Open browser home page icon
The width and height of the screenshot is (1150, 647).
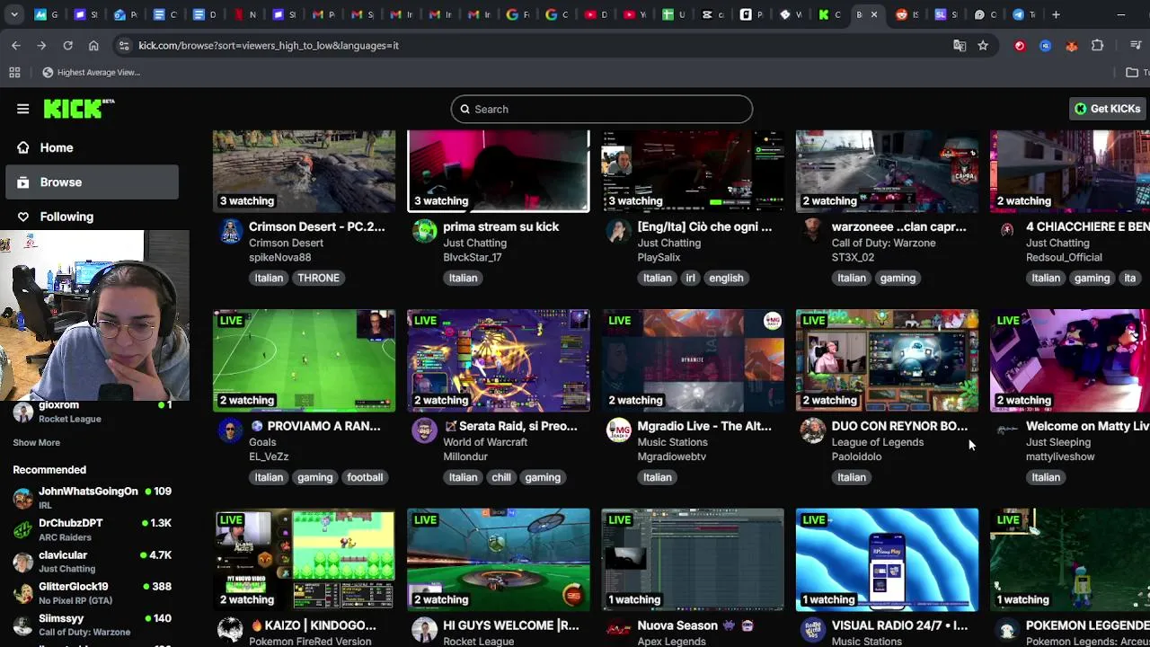click(93, 45)
